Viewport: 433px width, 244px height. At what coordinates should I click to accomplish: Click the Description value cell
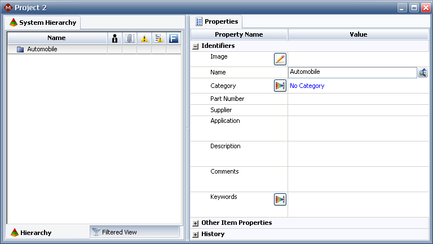pos(358,153)
